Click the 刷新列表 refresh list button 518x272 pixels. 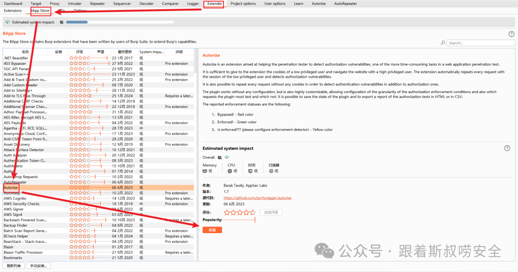point(13,266)
